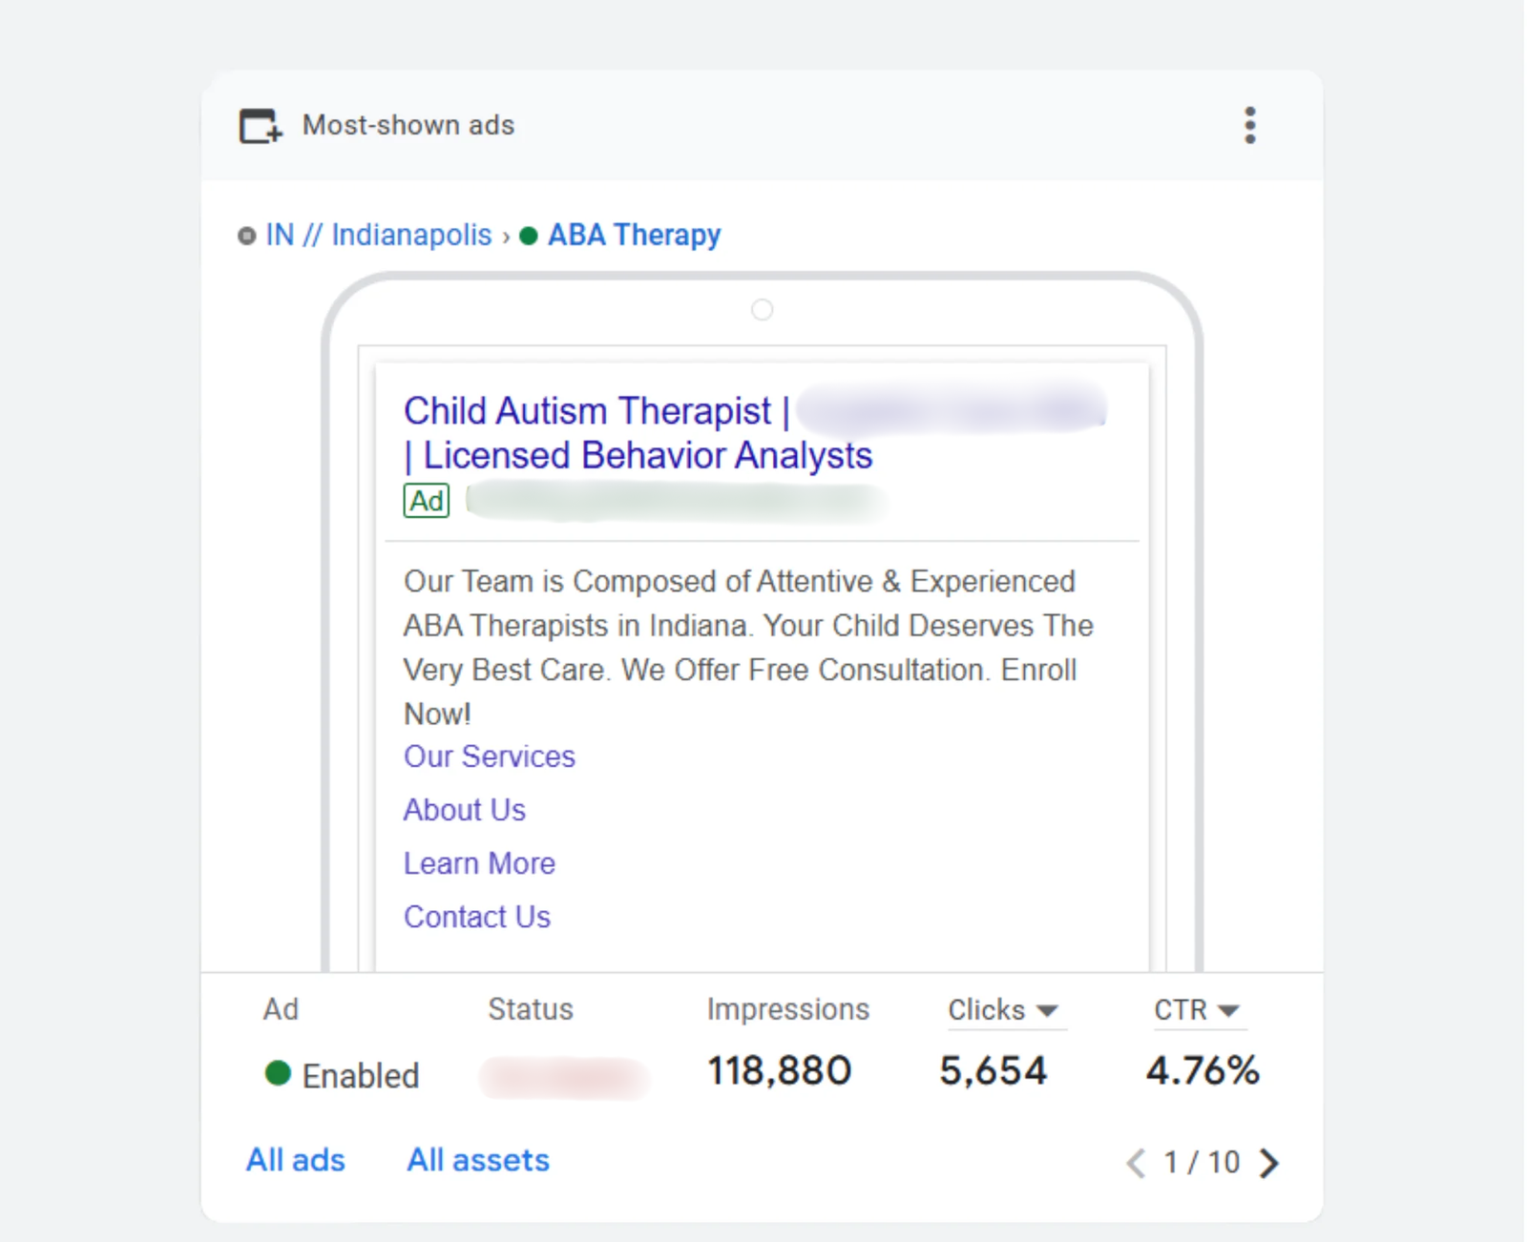Image resolution: width=1527 pixels, height=1242 pixels.
Task: Click the gray campaign status dot
Action: pyautogui.click(x=247, y=236)
